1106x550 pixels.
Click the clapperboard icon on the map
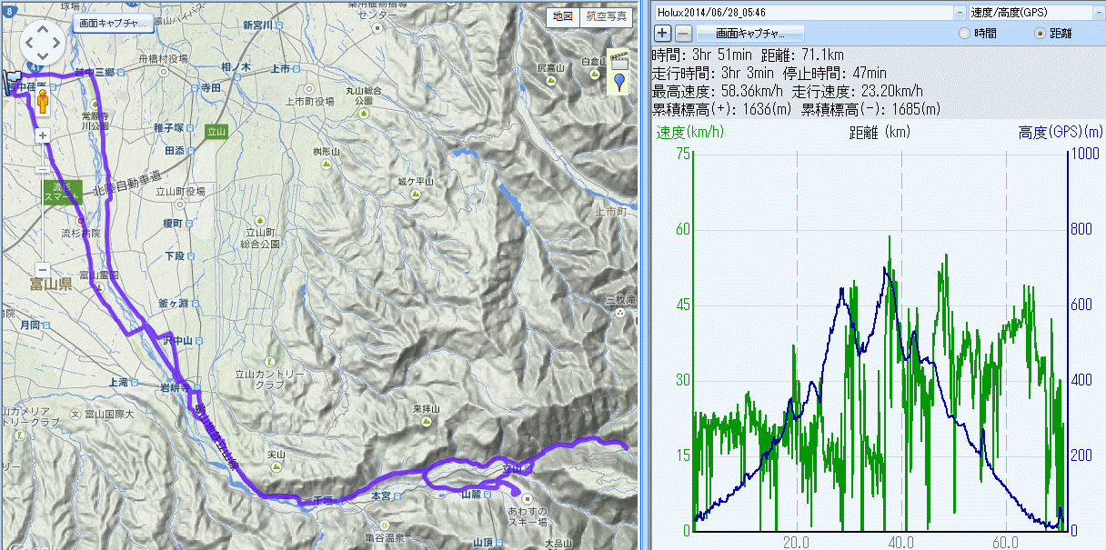(620, 62)
